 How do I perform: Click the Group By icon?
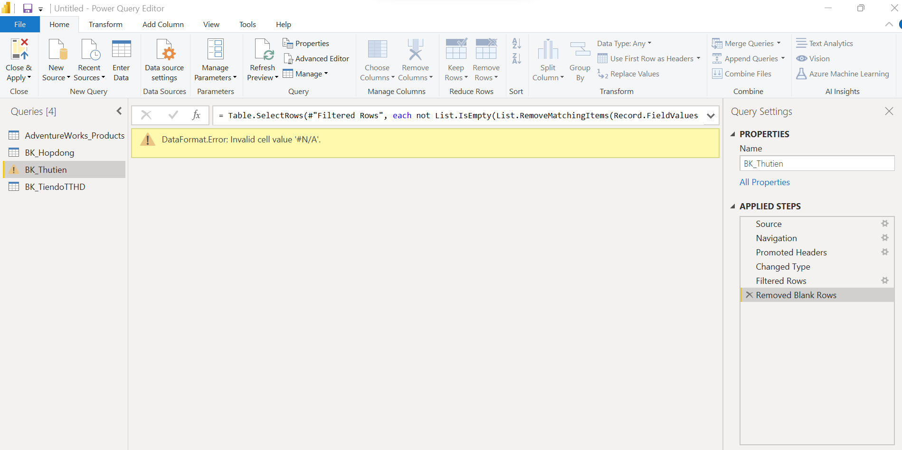click(x=579, y=49)
